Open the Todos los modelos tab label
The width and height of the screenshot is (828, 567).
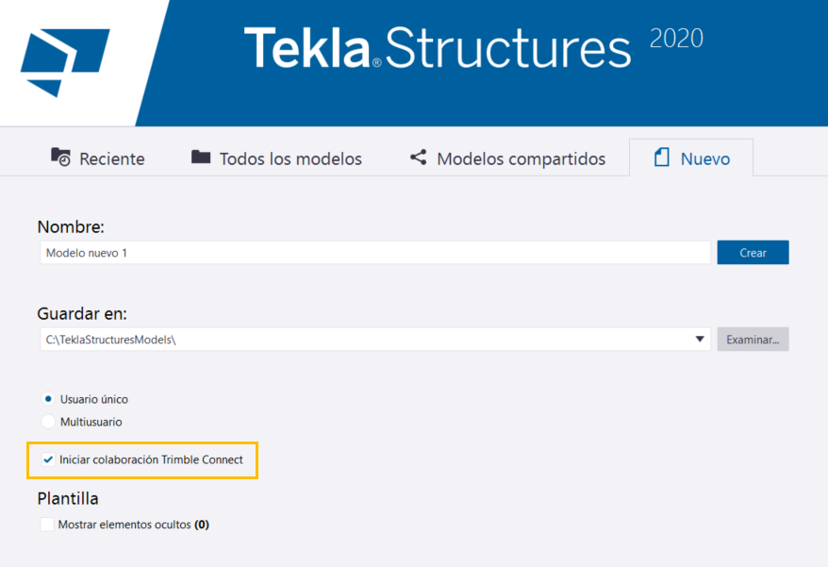(290, 158)
